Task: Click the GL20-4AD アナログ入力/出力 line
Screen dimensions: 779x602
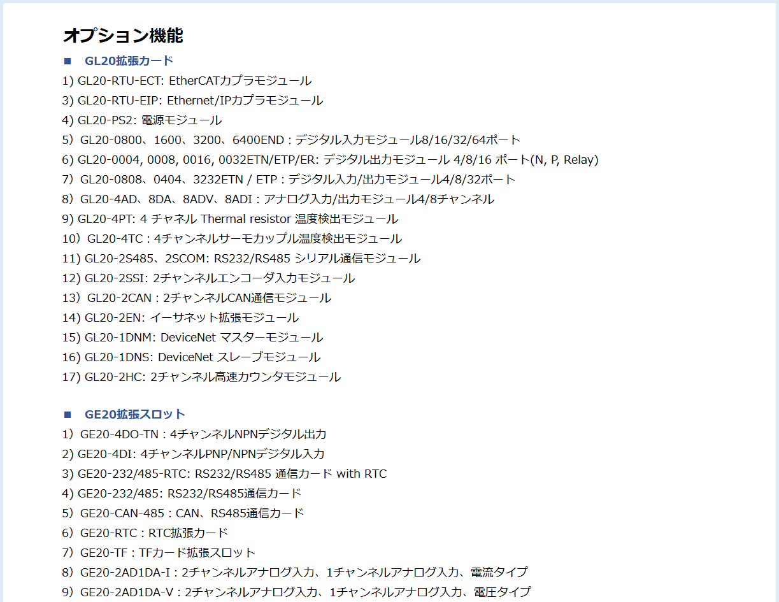Action: tap(278, 199)
